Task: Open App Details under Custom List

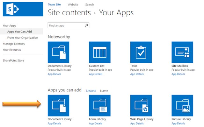Action: [96, 74]
